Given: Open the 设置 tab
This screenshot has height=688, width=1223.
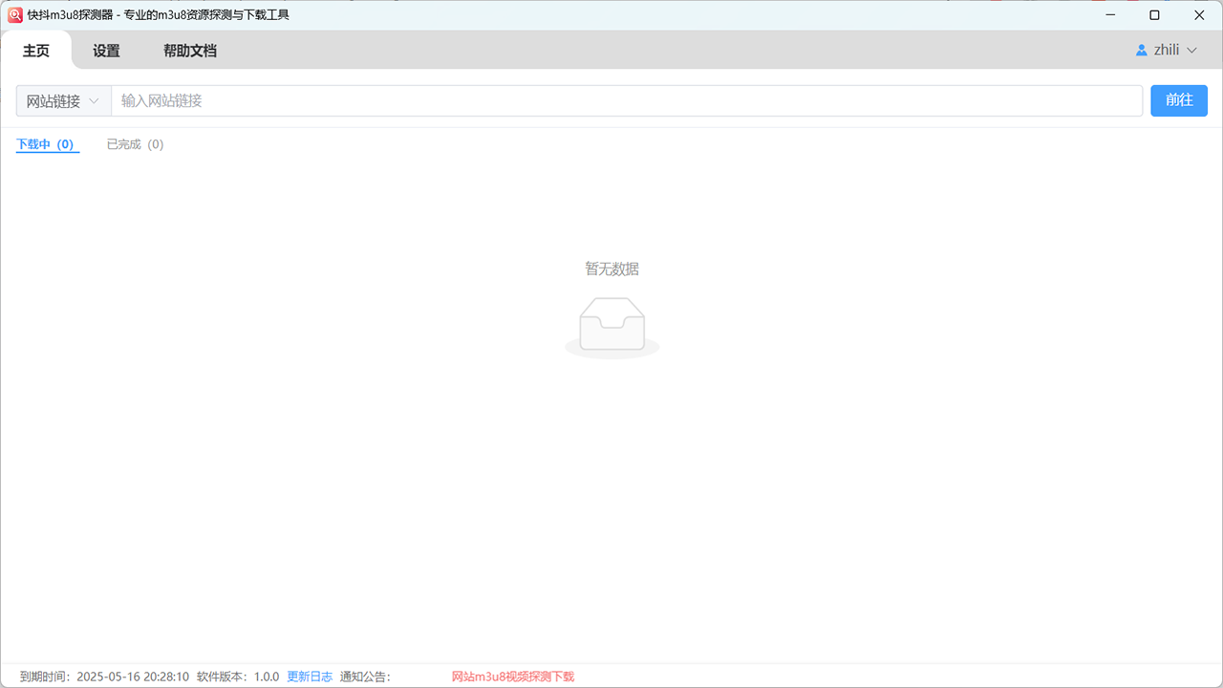Looking at the screenshot, I should pyautogui.click(x=106, y=51).
